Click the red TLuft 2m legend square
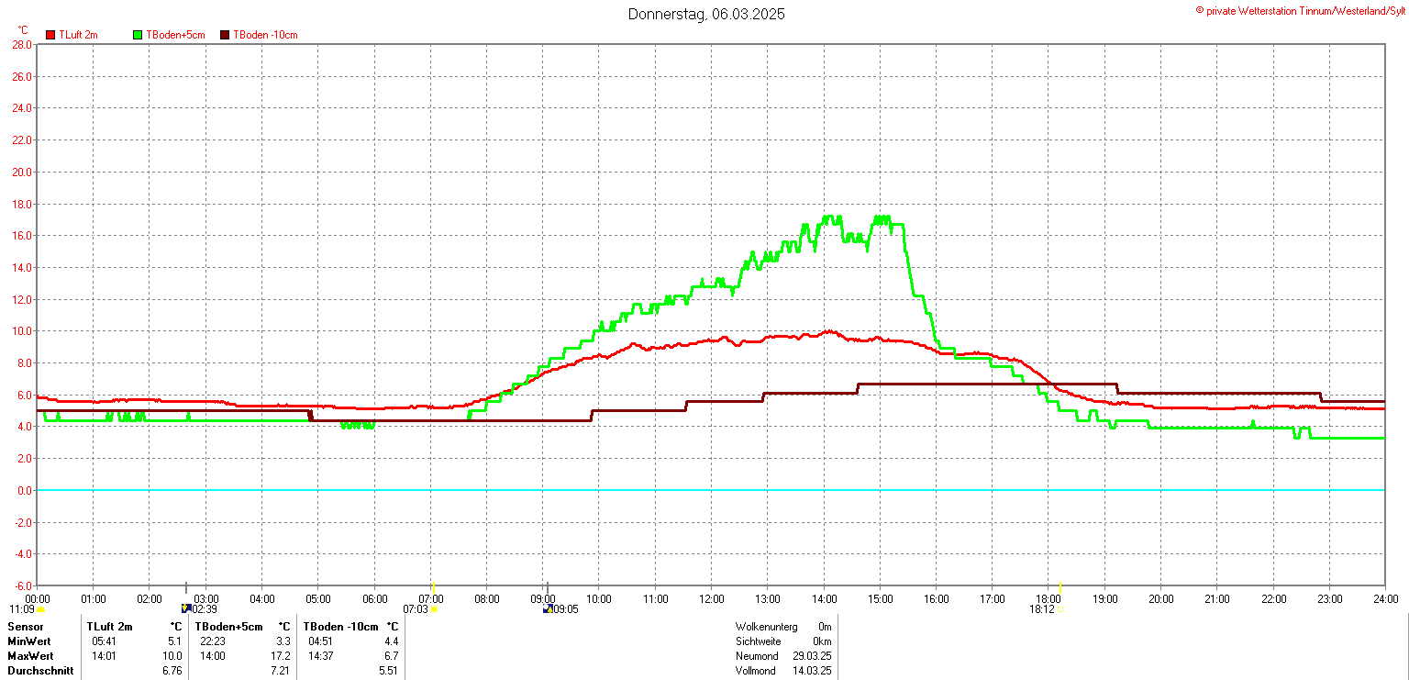The height and width of the screenshot is (680, 1409). click(50, 35)
